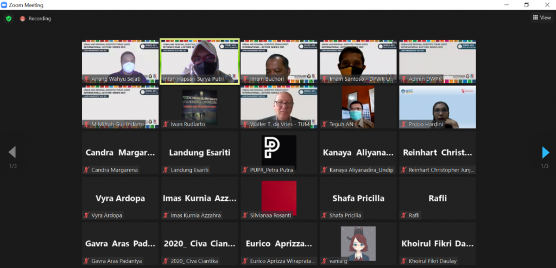
Task: Click muted mic icon on Candra Margarena
Action: click(x=86, y=170)
